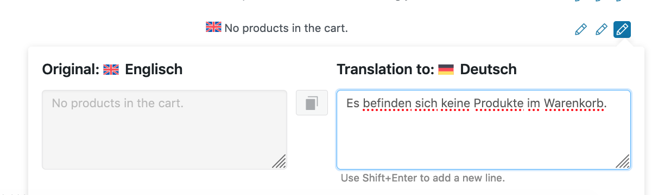Click the 'Translation to:' heading label
The height and width of the screenshot is (195, 658).
pyautogui.click(x=385, y=69)
